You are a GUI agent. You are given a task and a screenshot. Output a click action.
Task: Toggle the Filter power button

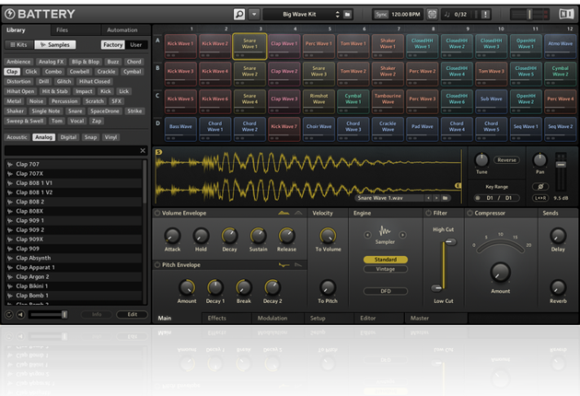coord(429,213)
